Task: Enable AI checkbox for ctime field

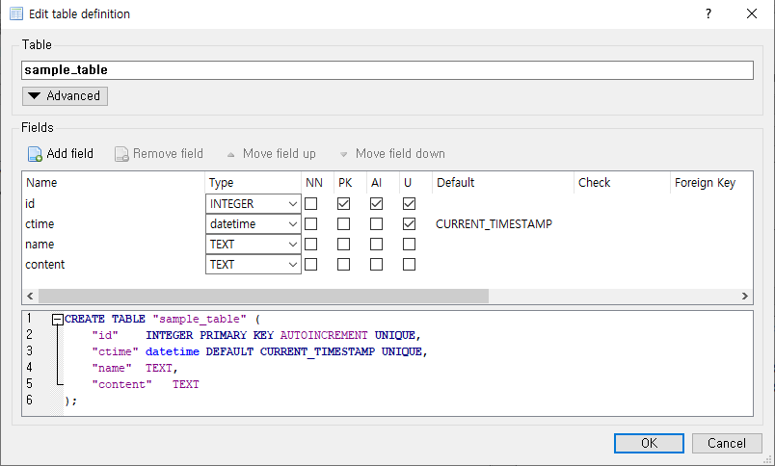Action: 376,223
